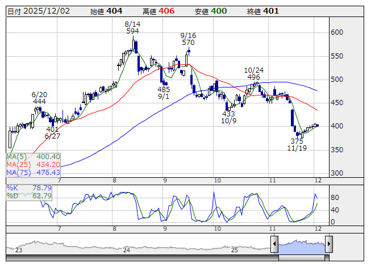Image resolution: width=371 pixels, height=267 pixels.
Task: Select the MA(75) legend entry
Action: pos(33,172)
